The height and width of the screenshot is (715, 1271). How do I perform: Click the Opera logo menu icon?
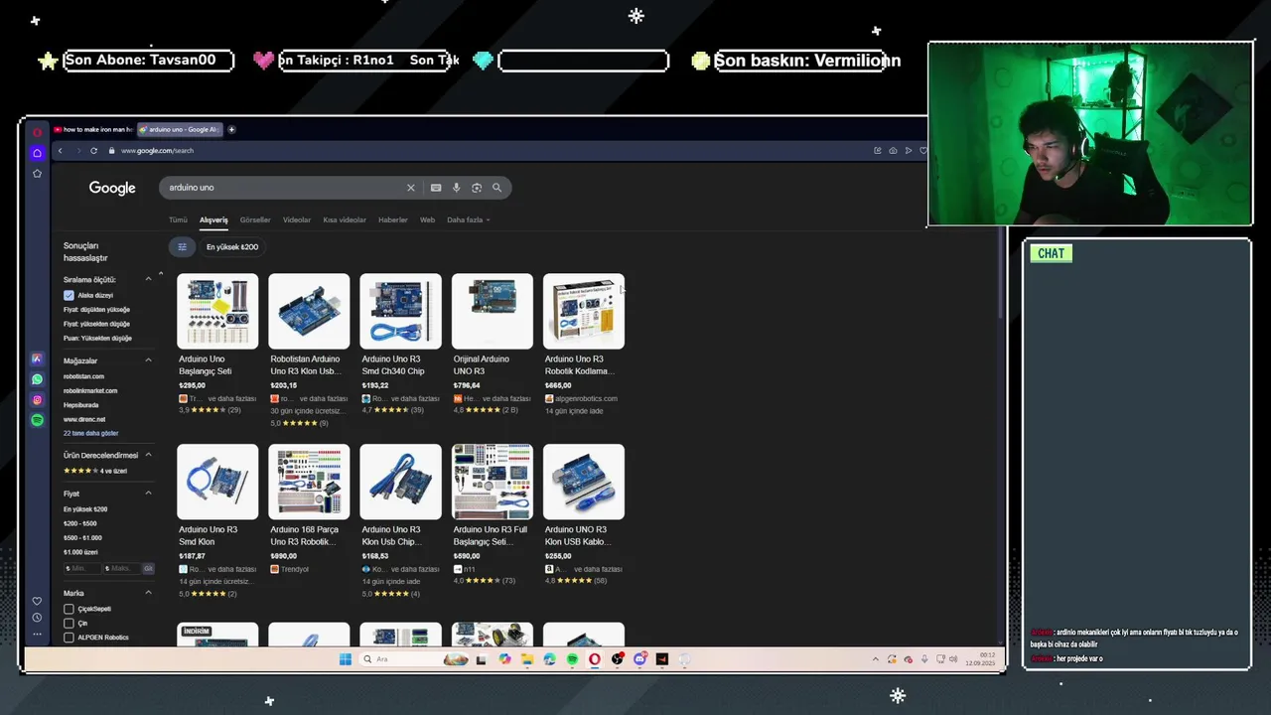click(37, 132)
